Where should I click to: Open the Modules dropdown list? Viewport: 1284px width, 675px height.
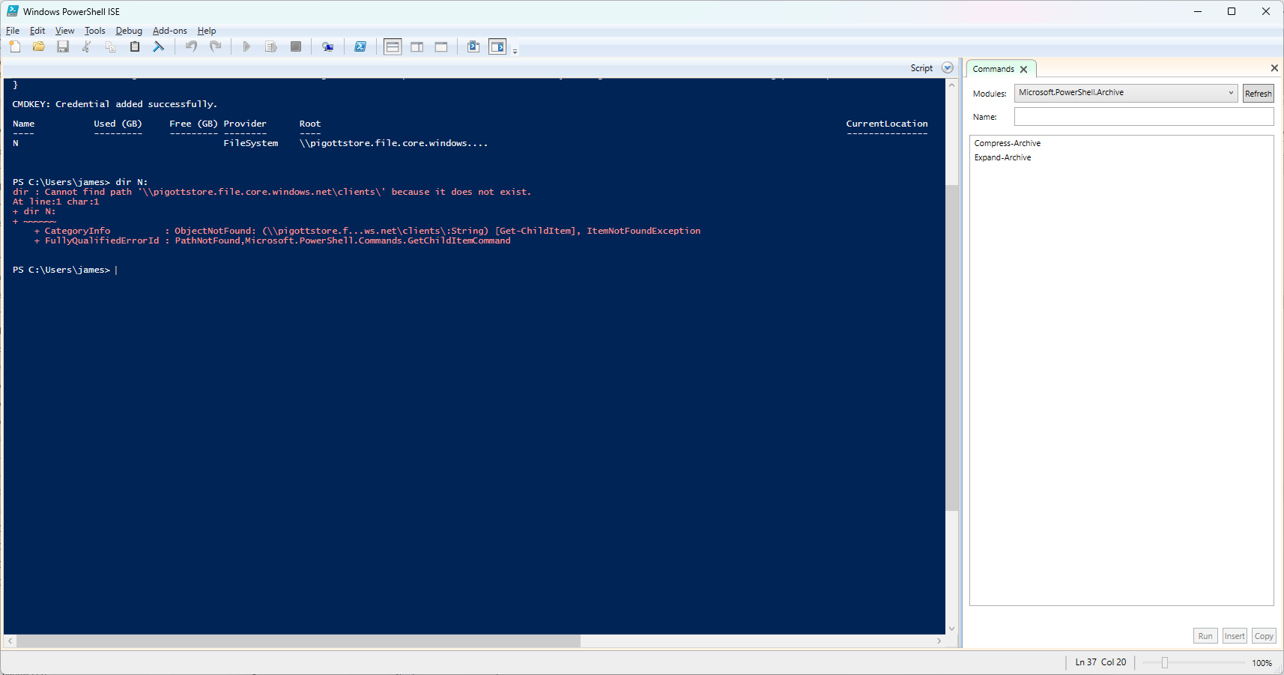pyautogui.click(x=1229, y=93)
